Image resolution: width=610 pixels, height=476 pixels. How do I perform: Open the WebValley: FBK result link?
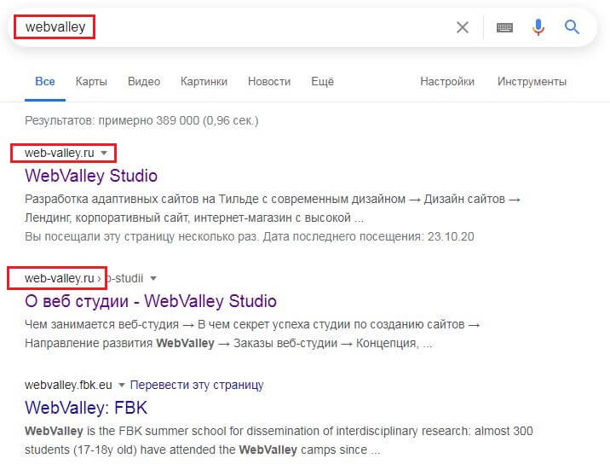coord(86,408)
